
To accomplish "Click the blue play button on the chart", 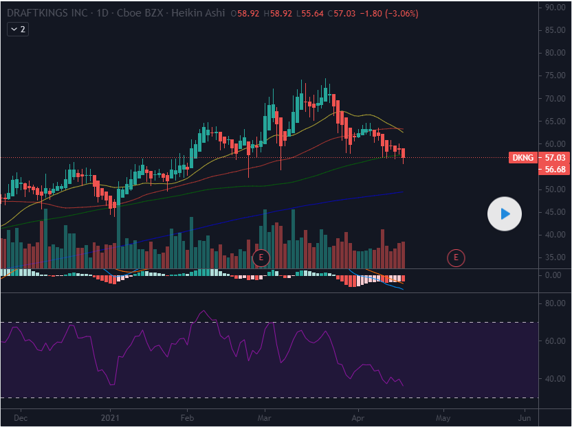I will (x=505, y=214).
